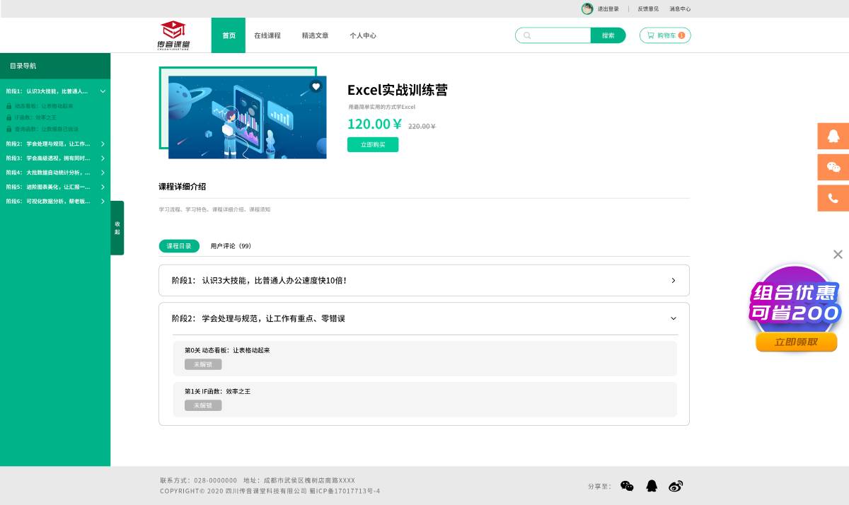Viewport: 849px width, 505px height.
Task: Share course via Weibo icon in footer
Action: [x=676, y=486]
